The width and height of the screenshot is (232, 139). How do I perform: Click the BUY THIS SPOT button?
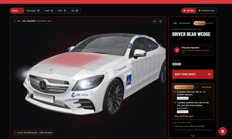point(193,74)
